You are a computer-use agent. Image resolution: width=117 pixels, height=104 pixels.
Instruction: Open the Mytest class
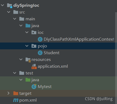(45, 87)
